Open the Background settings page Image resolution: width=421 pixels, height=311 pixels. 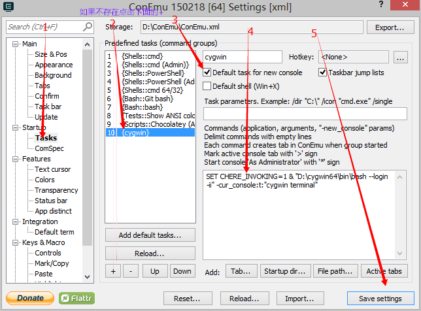coord(53,75)
